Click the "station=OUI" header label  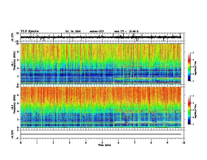click(x=97, y=31)
